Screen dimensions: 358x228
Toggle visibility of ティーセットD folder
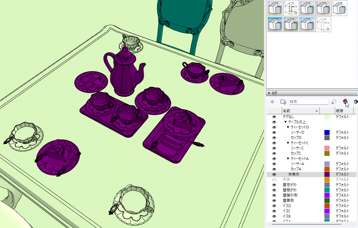pos(274,127)
